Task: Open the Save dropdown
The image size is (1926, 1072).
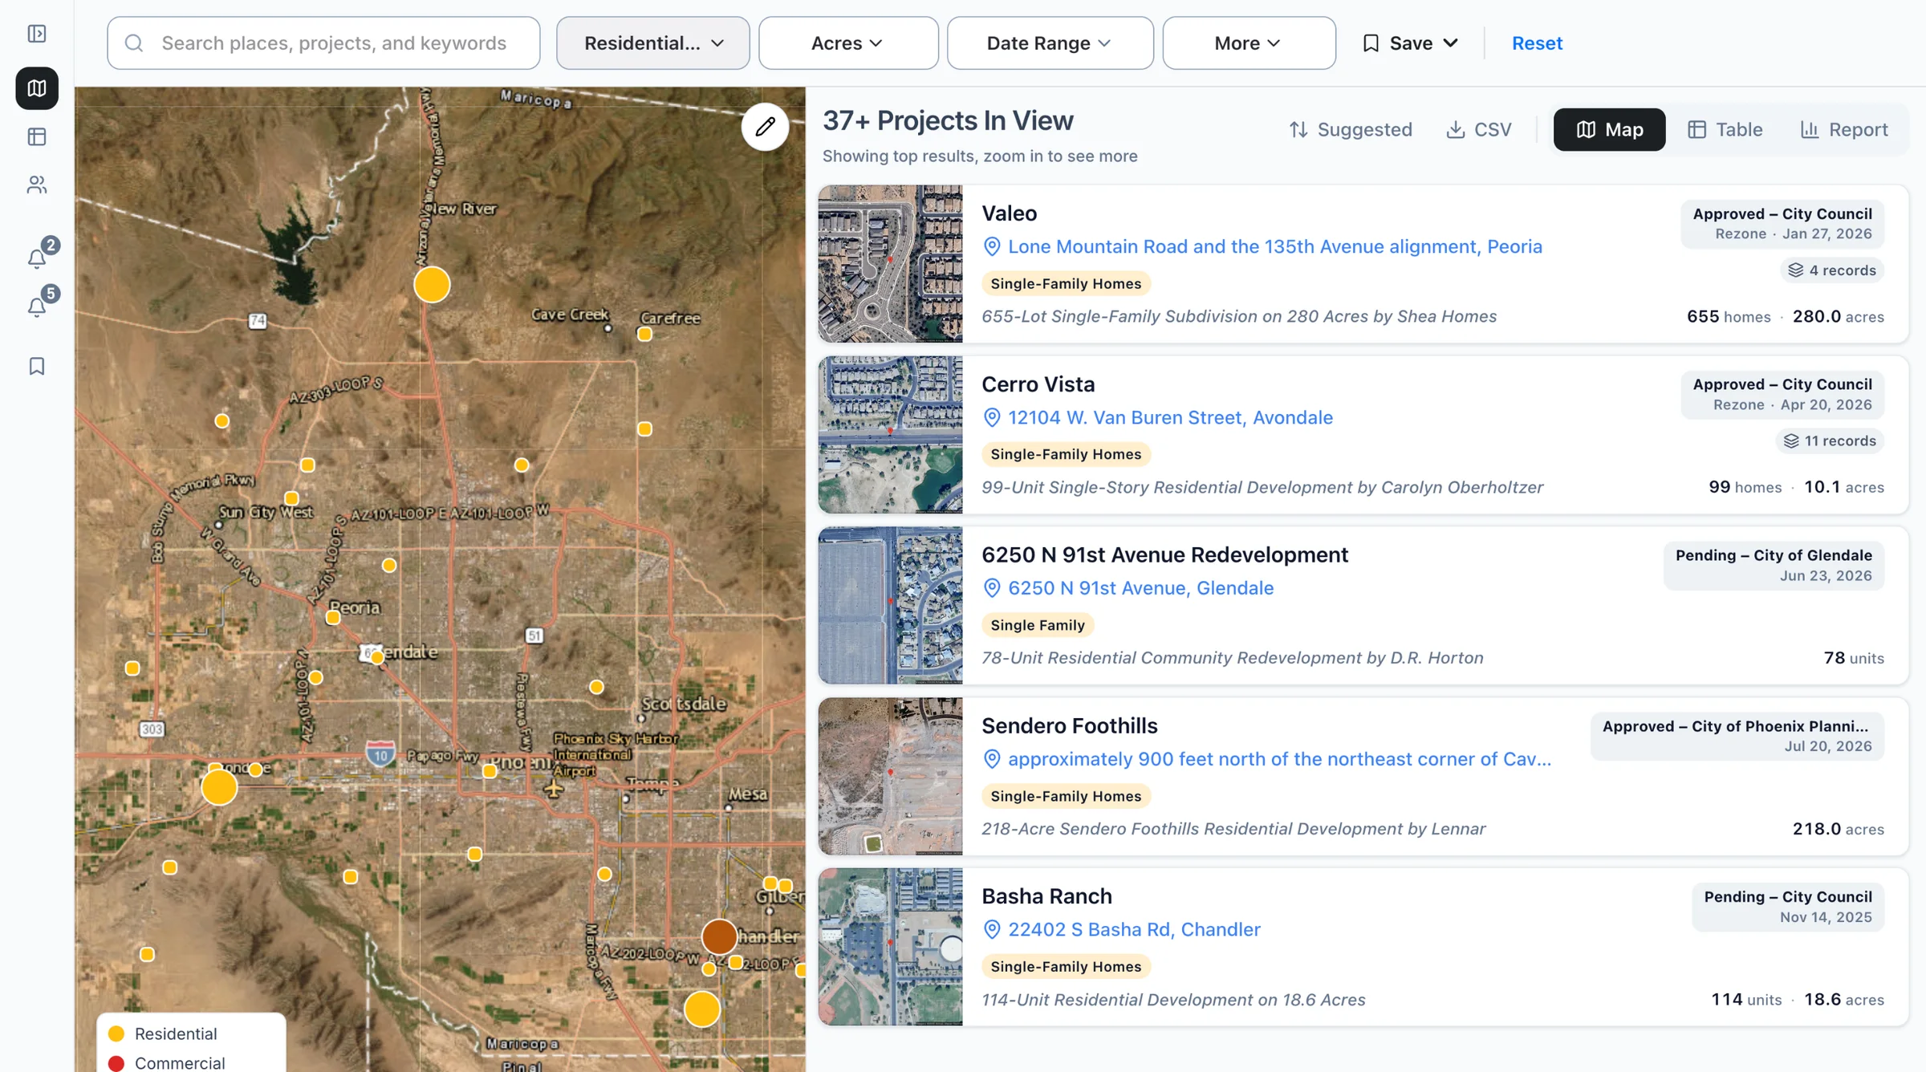Action: (1410, 43)
